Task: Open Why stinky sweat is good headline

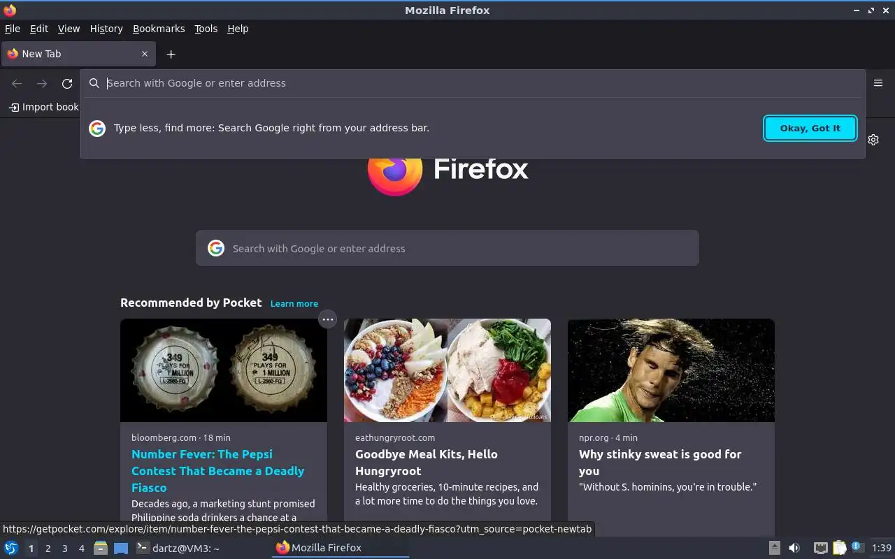Action: pos(660,463)
